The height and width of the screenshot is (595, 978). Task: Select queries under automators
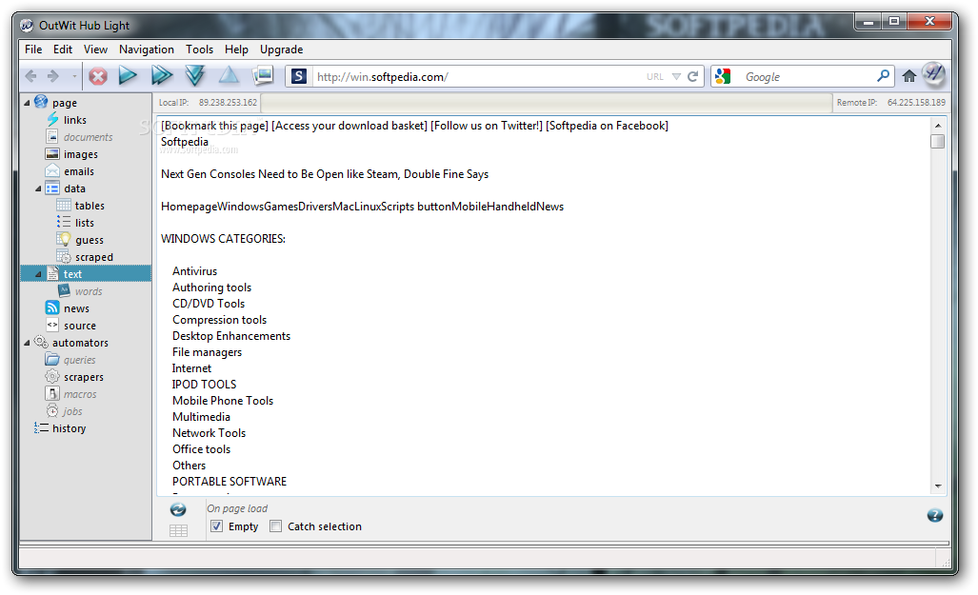pyautogui.click(x=80, y=360)
